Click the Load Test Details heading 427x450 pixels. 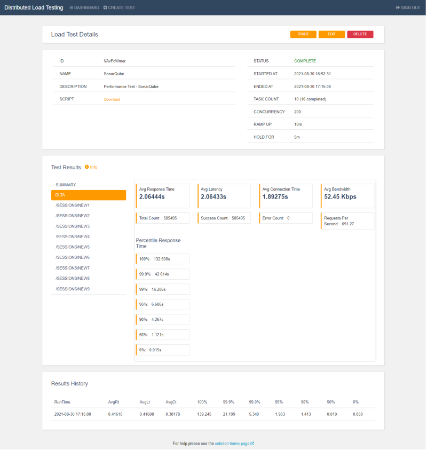click(x=75, y=35)
